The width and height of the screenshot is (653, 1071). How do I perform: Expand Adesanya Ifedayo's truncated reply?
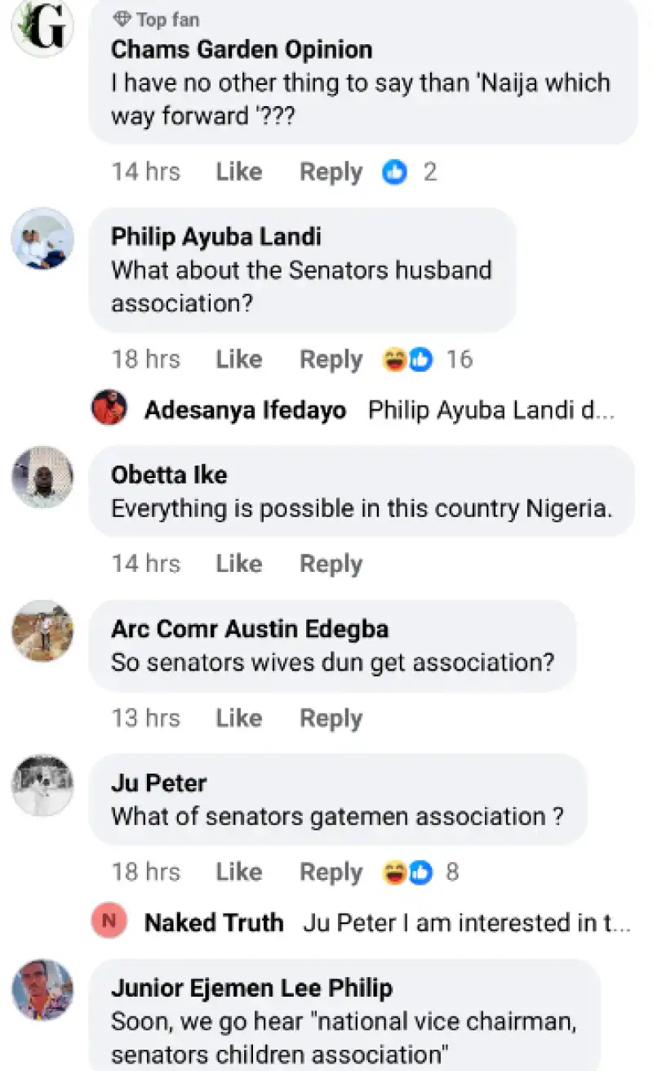[491, 409]
